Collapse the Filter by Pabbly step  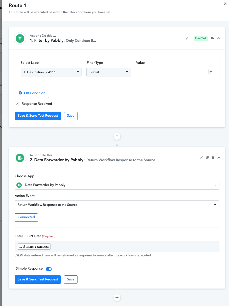point(219,38)
